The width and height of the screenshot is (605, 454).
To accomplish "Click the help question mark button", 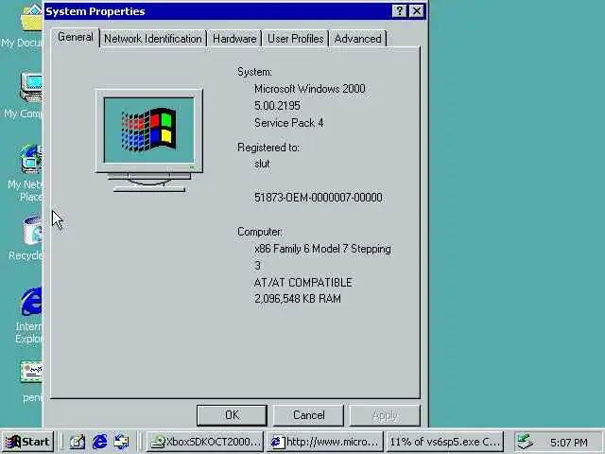I will (399, 11).
